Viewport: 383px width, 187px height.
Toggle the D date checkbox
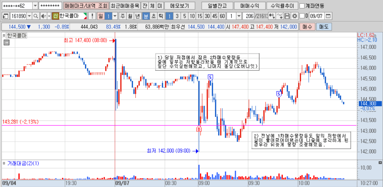[302, 16]
